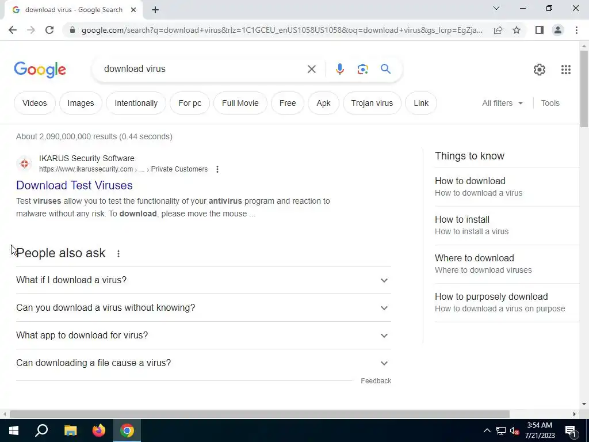Viewport: 589px width, 442px height.
Task: Open a new browser tab
Action: 155,10
